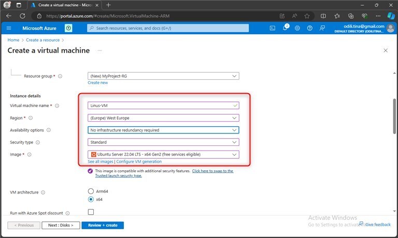
Task: Select the x64 architecture radio button
Action: (91, 199)
